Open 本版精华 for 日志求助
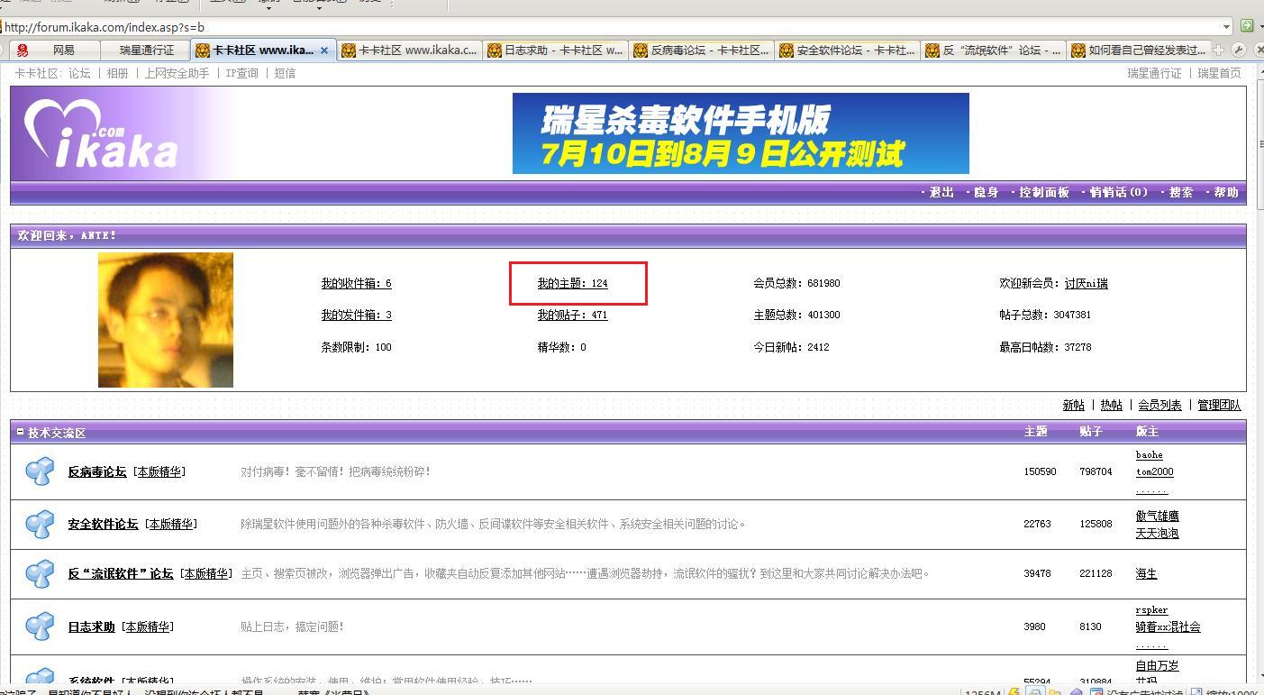The image size is (1264, 695). coord(148,626)
